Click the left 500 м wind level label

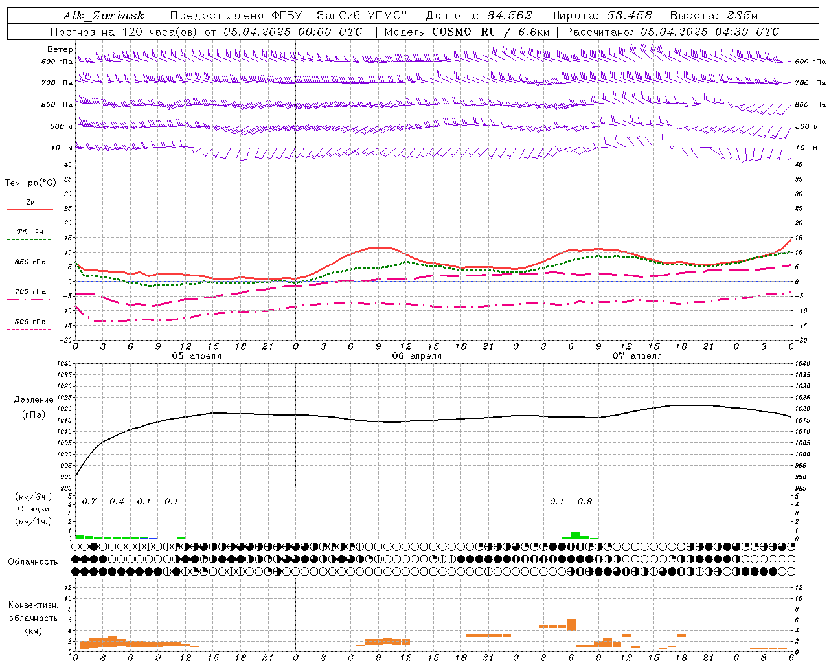click(x=62, y=126)
